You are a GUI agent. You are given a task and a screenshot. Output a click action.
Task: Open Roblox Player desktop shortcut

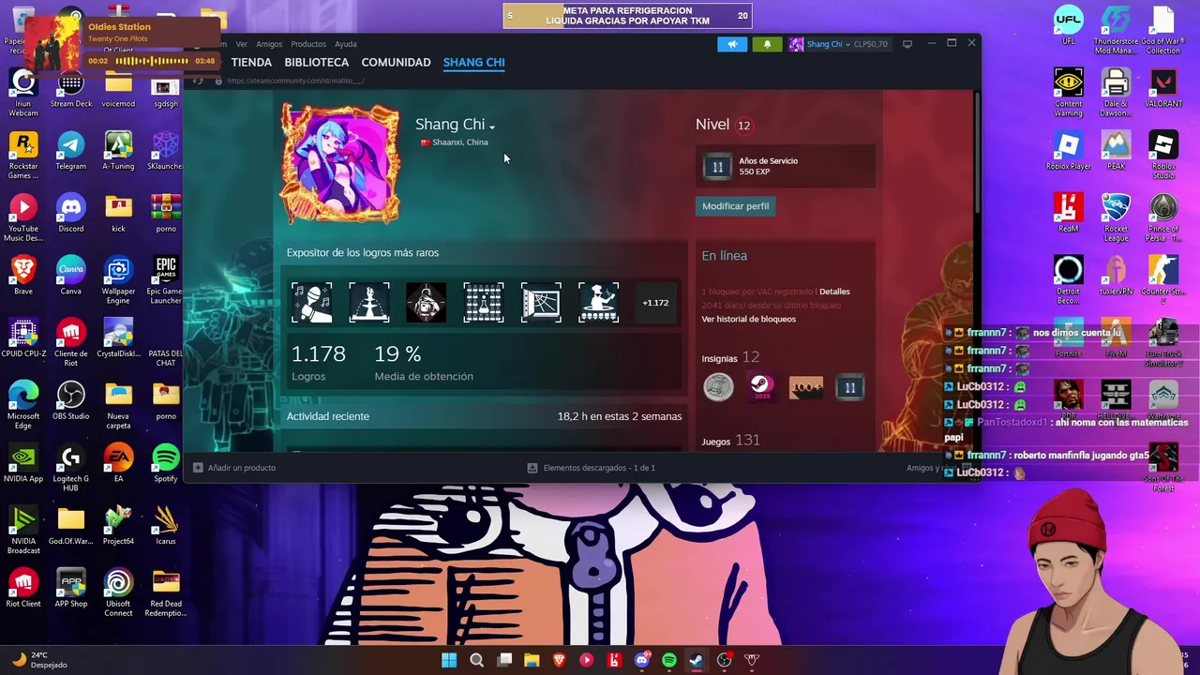1068,151
